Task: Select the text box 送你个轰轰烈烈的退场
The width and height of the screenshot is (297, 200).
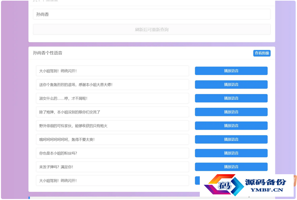Action: coord(112,85)
